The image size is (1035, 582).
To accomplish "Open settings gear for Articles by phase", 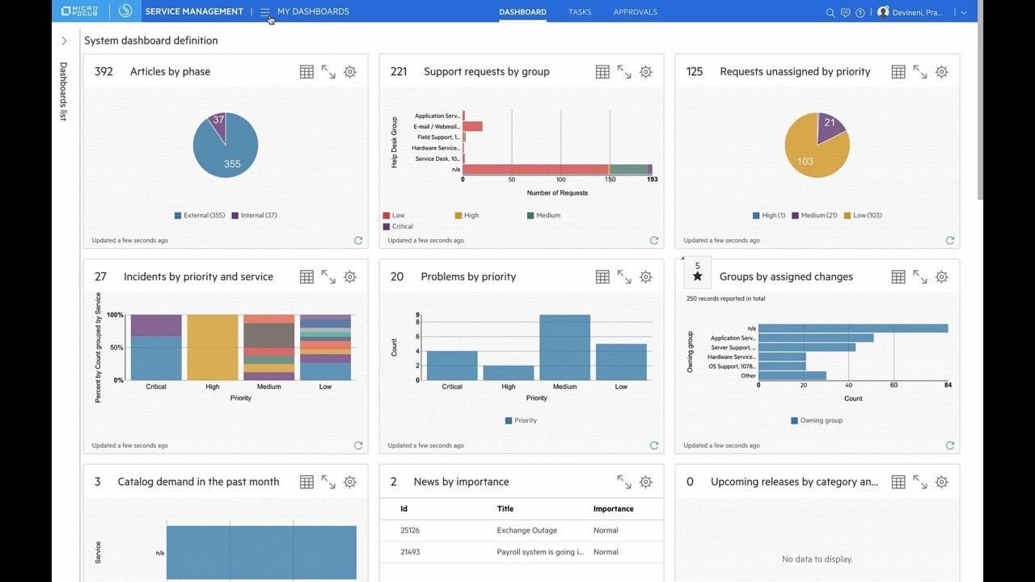I will click(x=350, y=72).
